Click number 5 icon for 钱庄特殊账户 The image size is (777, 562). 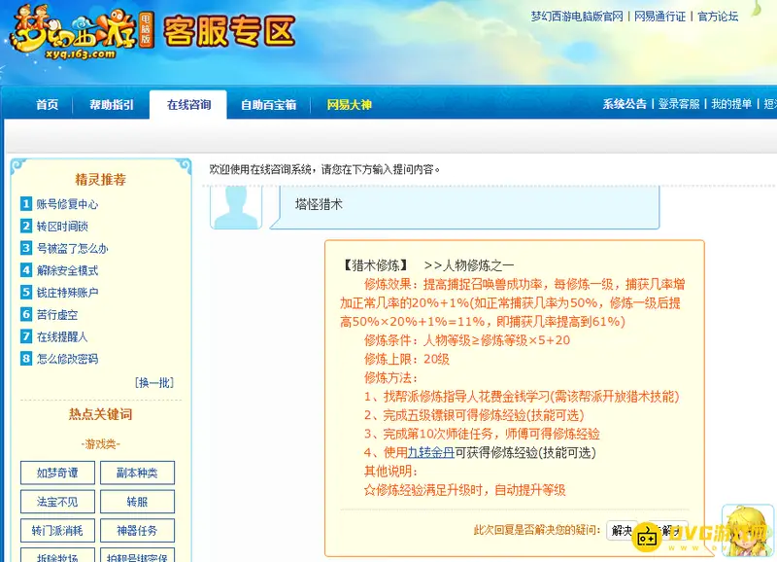point(26,292)
